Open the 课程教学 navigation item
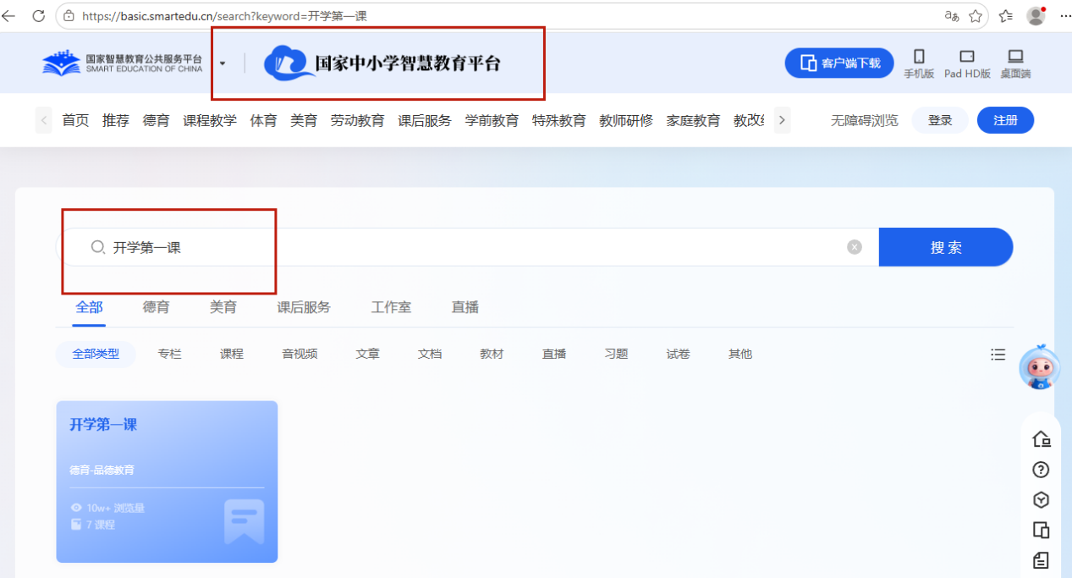 pyautogui.click(x=210, y=120)
